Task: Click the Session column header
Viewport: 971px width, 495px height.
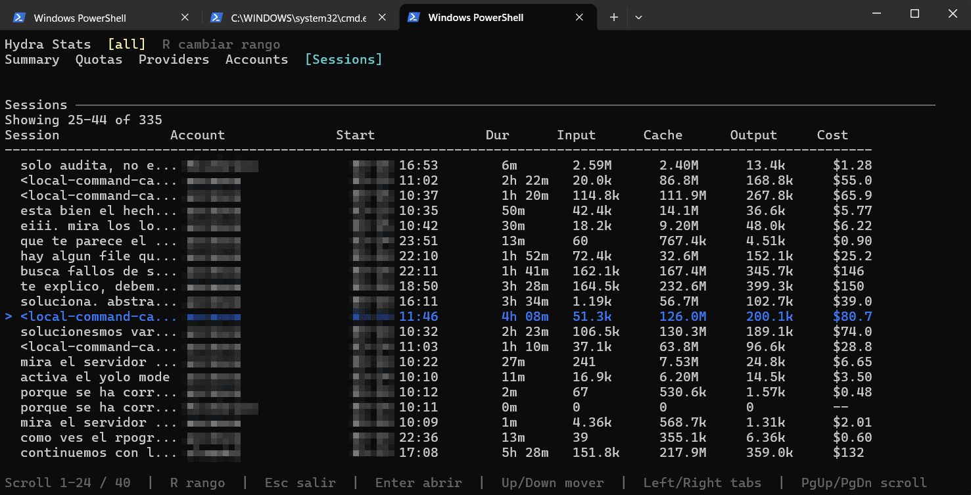Action: [32, 135]
